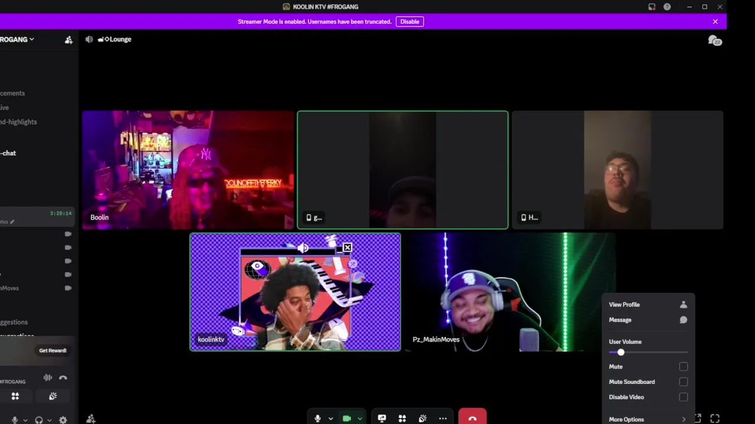Open the nd-highlights channel
The height and width of the screenshot is (424, 755).
(18, 122)
